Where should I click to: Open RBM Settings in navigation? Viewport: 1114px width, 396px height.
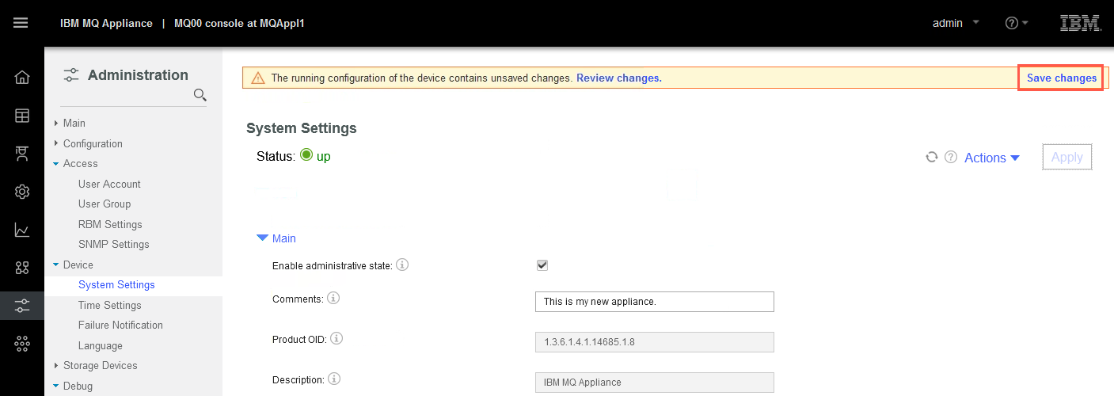click(110, 224)
